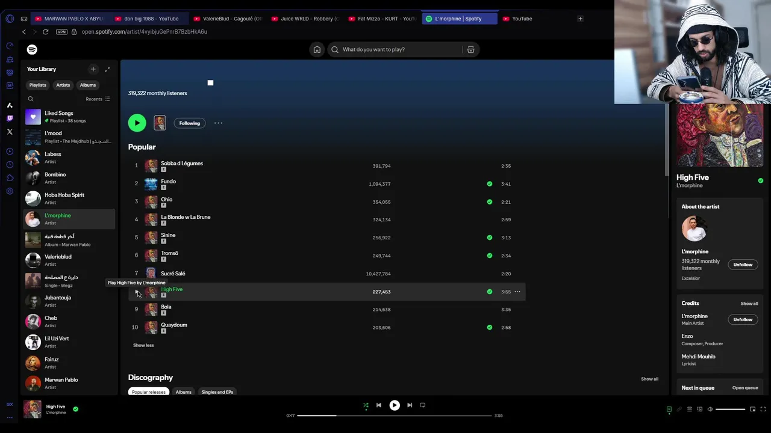
Task: Open the queue icon in player bar
Action: coord(690,410)
